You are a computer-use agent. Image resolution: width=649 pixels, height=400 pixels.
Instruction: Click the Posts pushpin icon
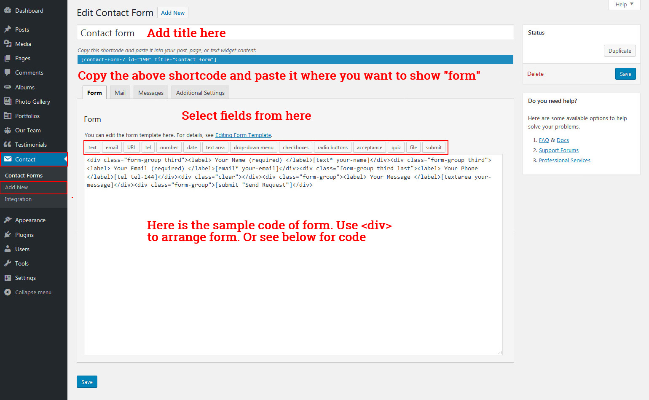[8, 30]
